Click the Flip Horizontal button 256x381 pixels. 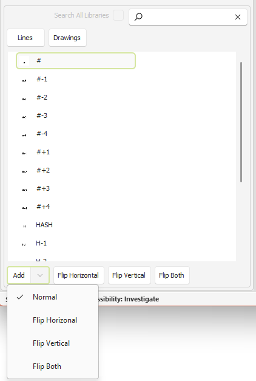(x=79, y=275)
